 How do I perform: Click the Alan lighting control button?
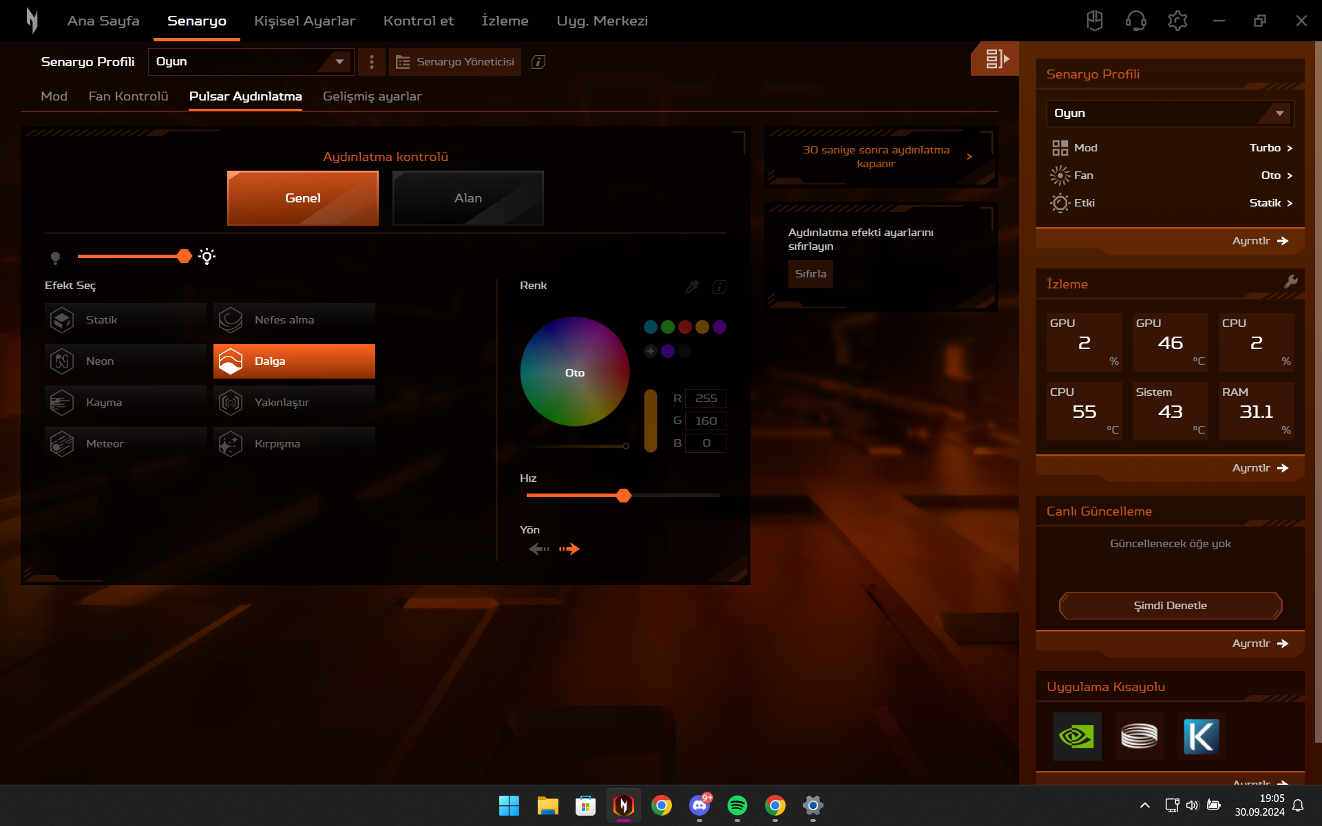coord(468,198)
